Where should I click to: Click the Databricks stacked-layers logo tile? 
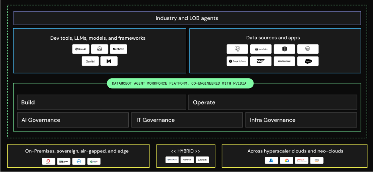pyautogui.click(x=308, y=49)
